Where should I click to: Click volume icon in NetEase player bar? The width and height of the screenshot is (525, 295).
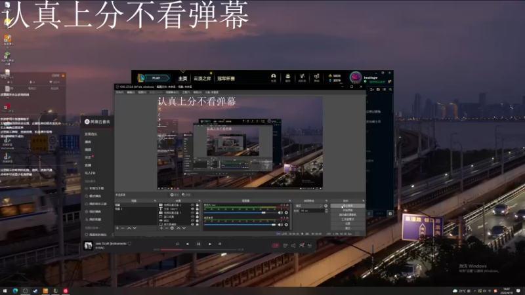pos(293,245)
